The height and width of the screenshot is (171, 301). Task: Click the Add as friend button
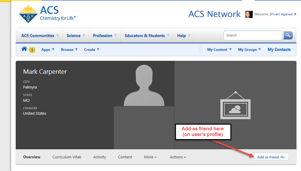271,157
